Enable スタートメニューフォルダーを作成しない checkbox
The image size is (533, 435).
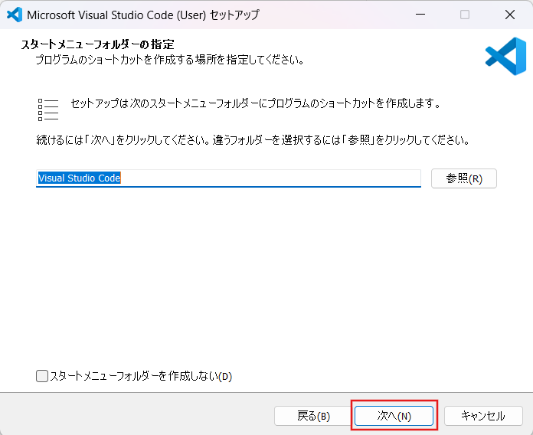point(42,376)
